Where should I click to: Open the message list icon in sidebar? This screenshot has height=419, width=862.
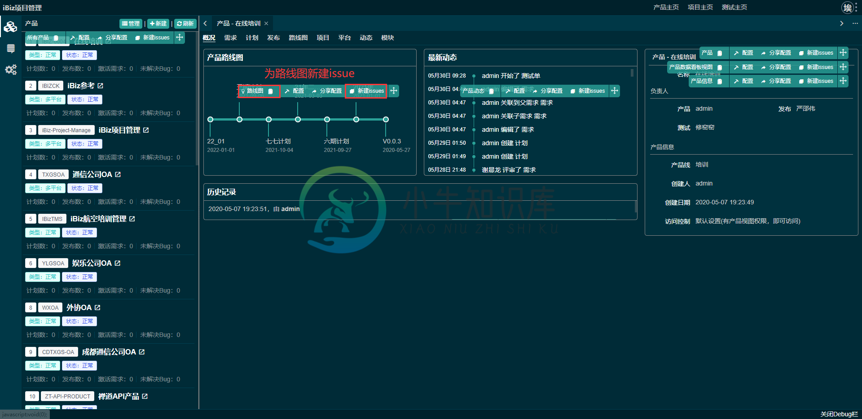(x=11, y=48)
